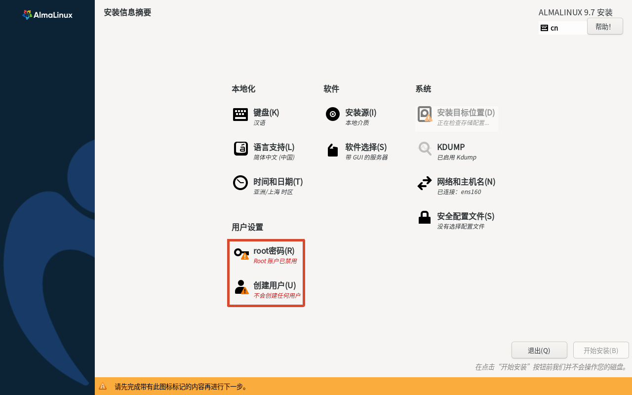The width and height of the screenshot is (632, 395).
Task: Click the AlmaLinux logo in the sidebar
Action: click(47, 15)
